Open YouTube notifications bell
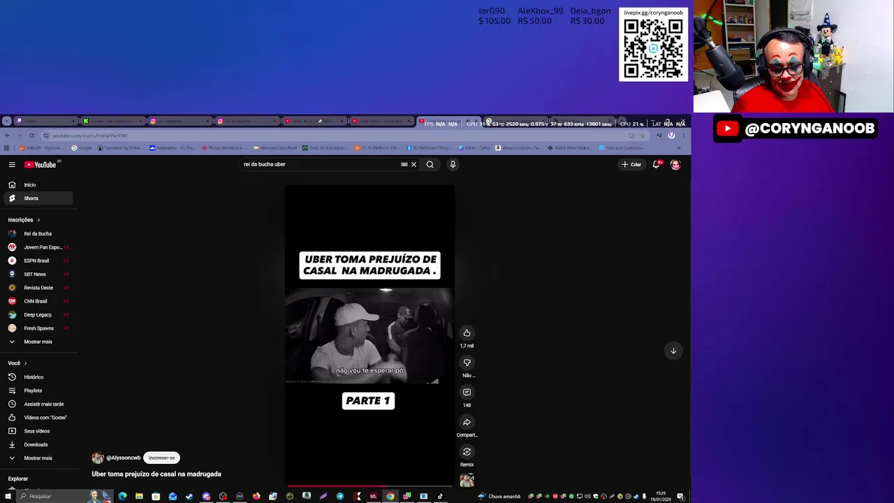Image resolution: width=894 pixels, height=503 pixels. 656,164
